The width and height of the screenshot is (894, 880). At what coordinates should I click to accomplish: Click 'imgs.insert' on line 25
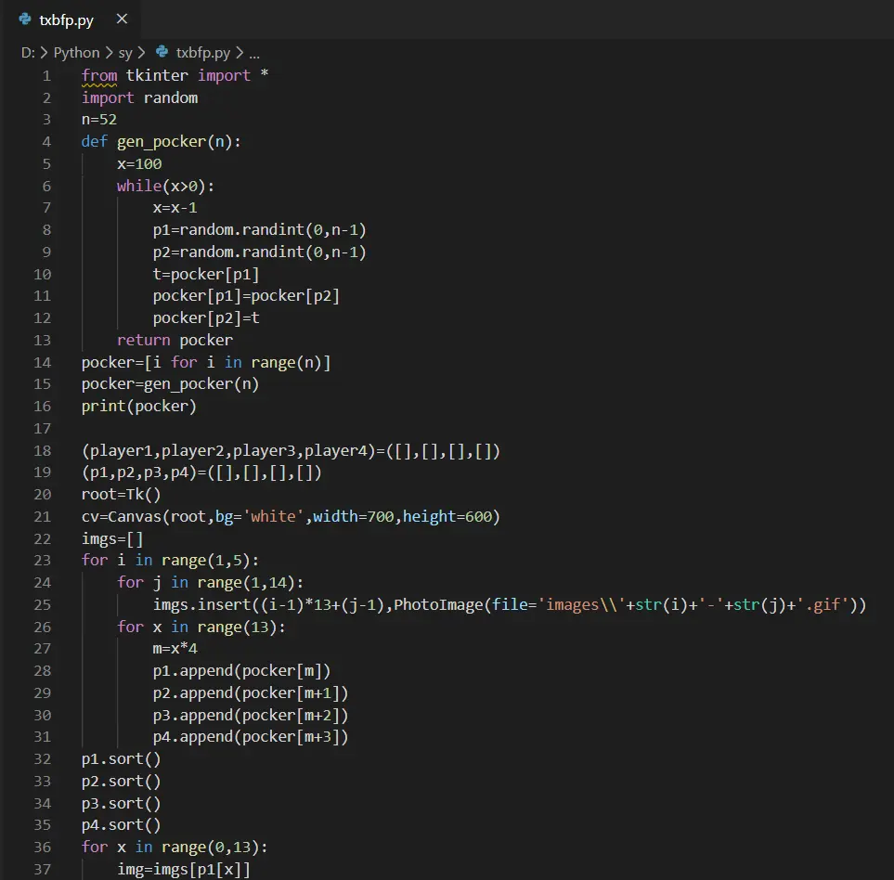click(201, 605)
